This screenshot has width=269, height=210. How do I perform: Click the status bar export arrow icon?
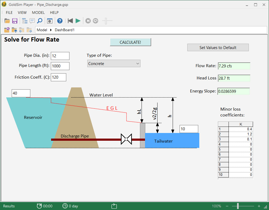pos(114,206)
